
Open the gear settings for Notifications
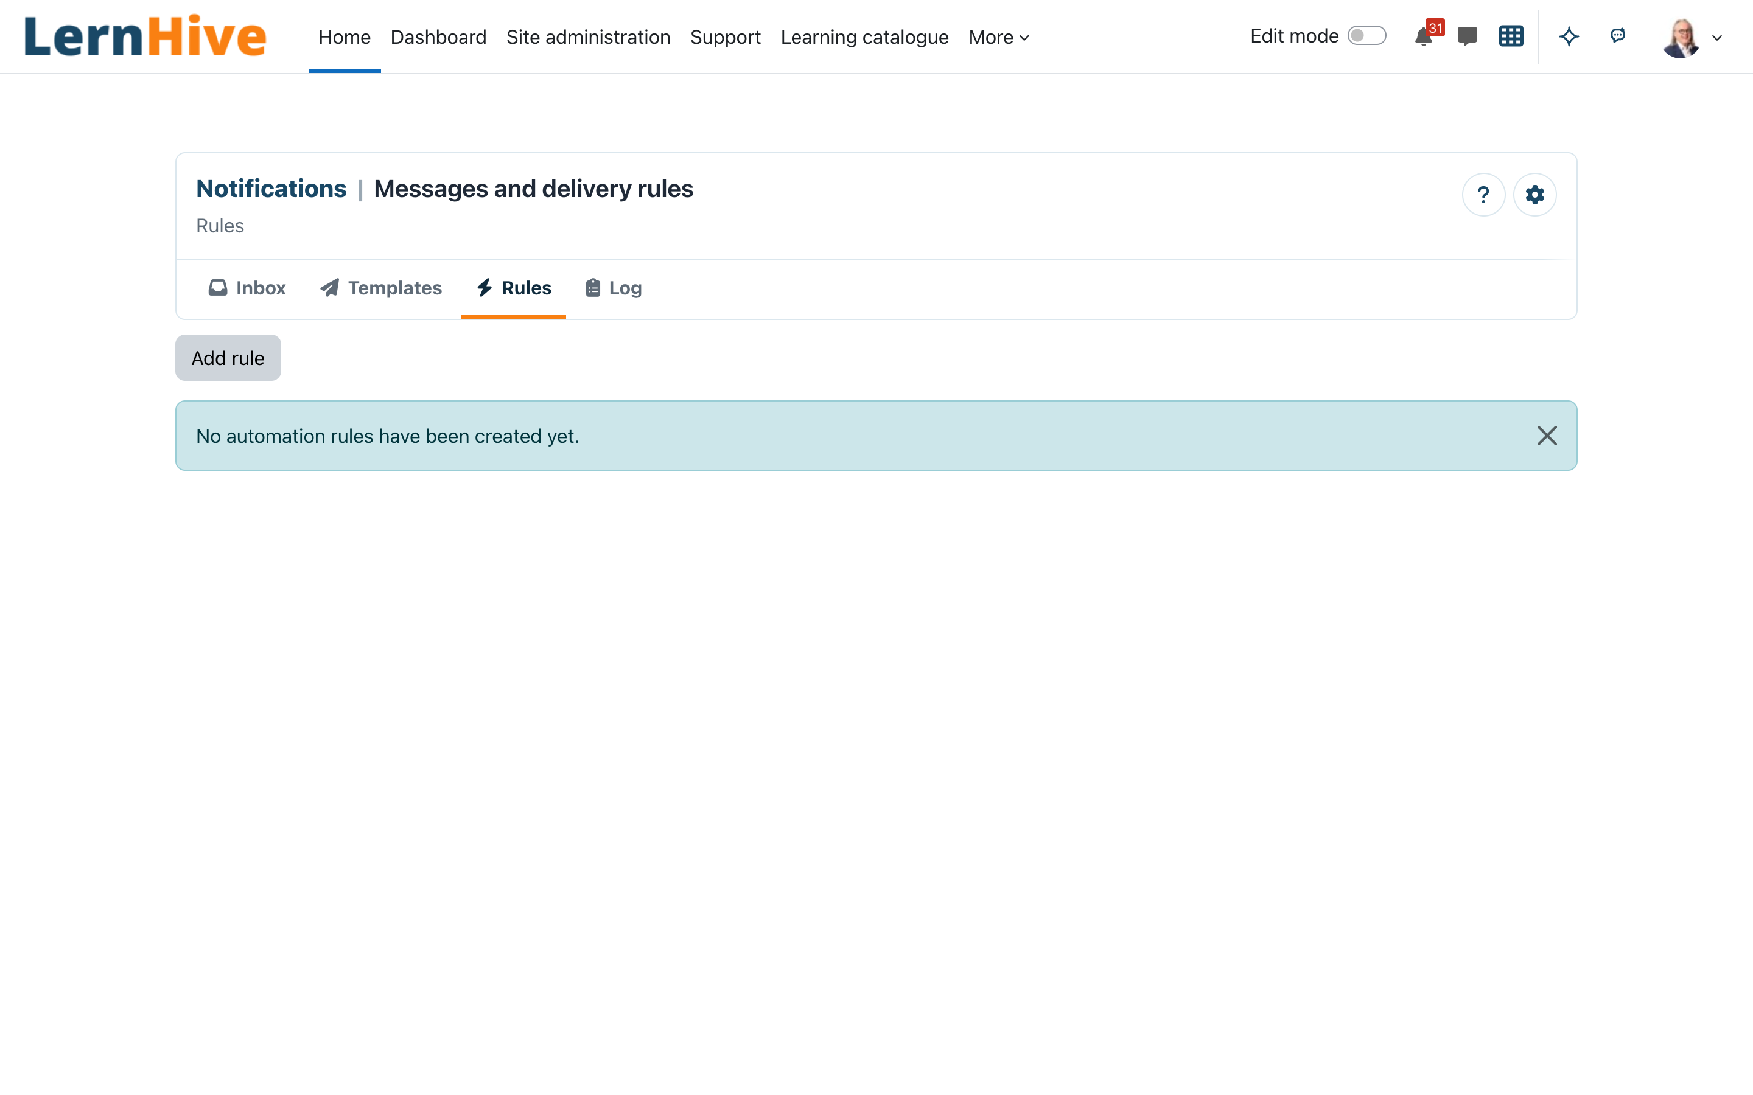1535,195
